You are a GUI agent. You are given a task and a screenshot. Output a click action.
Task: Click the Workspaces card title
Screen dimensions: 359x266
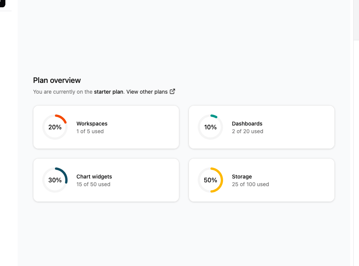click(92, 124)
